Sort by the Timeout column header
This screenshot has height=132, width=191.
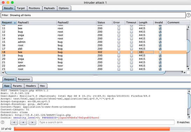tap(131, 22)
